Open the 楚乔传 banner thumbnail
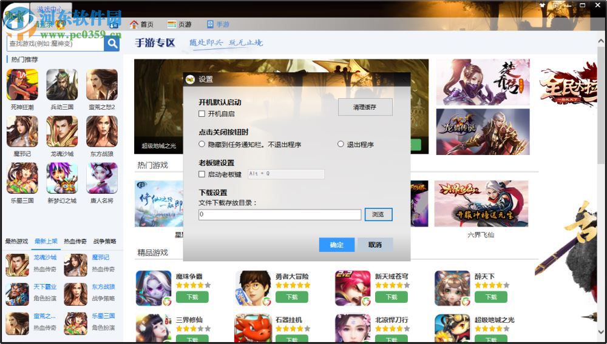The image size is (607, 344). pyautogui.click(x=483, y=82)
